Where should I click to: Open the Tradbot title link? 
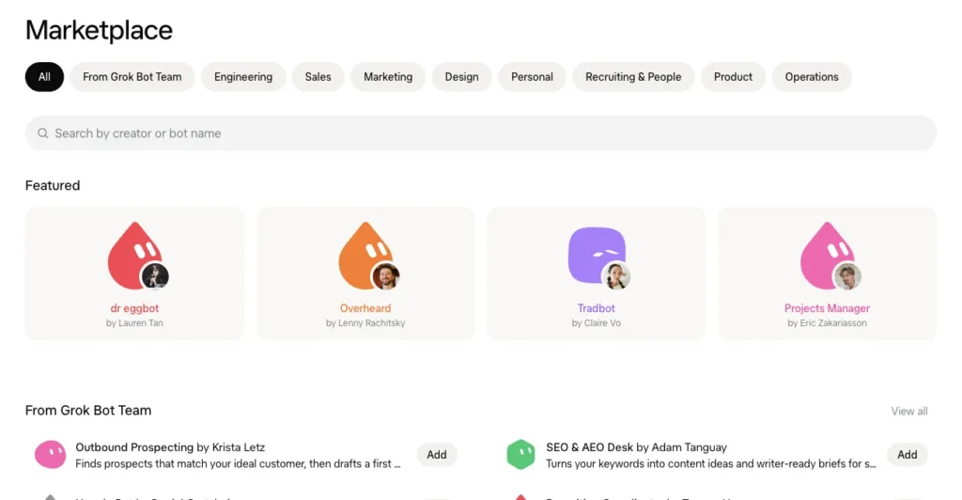click(x=596, y=308)
